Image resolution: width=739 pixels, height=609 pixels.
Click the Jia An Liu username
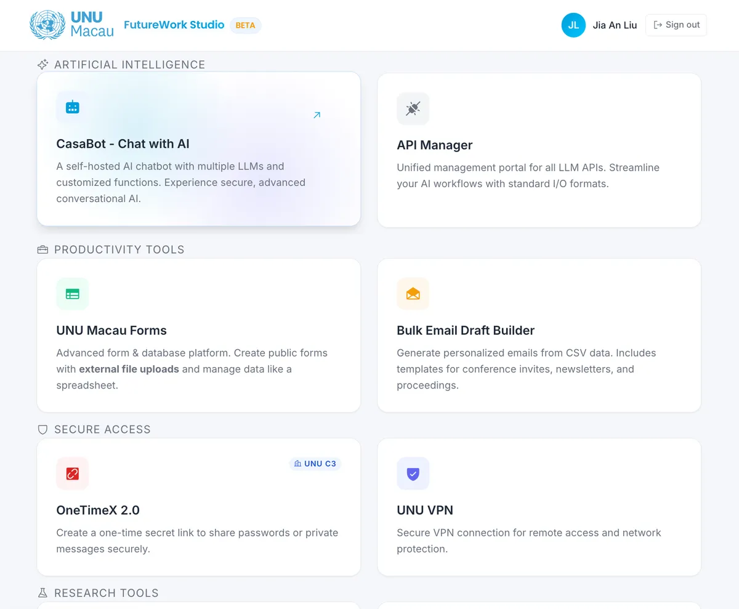615,26
